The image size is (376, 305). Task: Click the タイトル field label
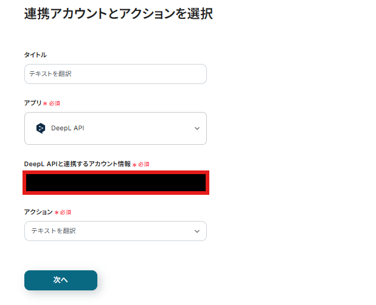tap(35, 55)
